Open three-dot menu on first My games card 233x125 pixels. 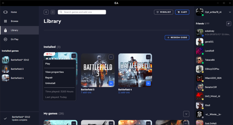pyautogui.click(x=74, y=123)
